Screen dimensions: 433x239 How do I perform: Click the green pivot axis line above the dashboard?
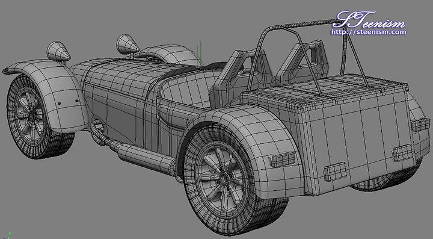(200, 54)
